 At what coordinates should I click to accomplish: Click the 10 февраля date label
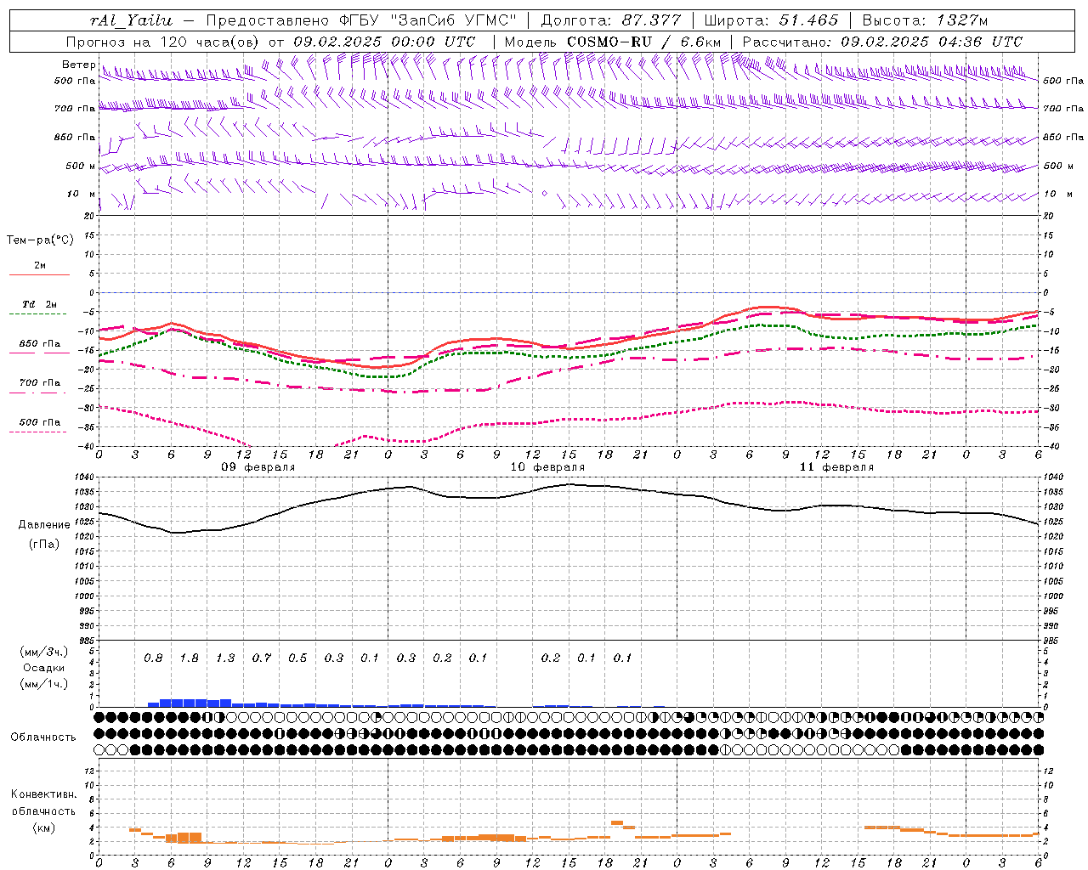pyautogui.click(x=547, y=467)
